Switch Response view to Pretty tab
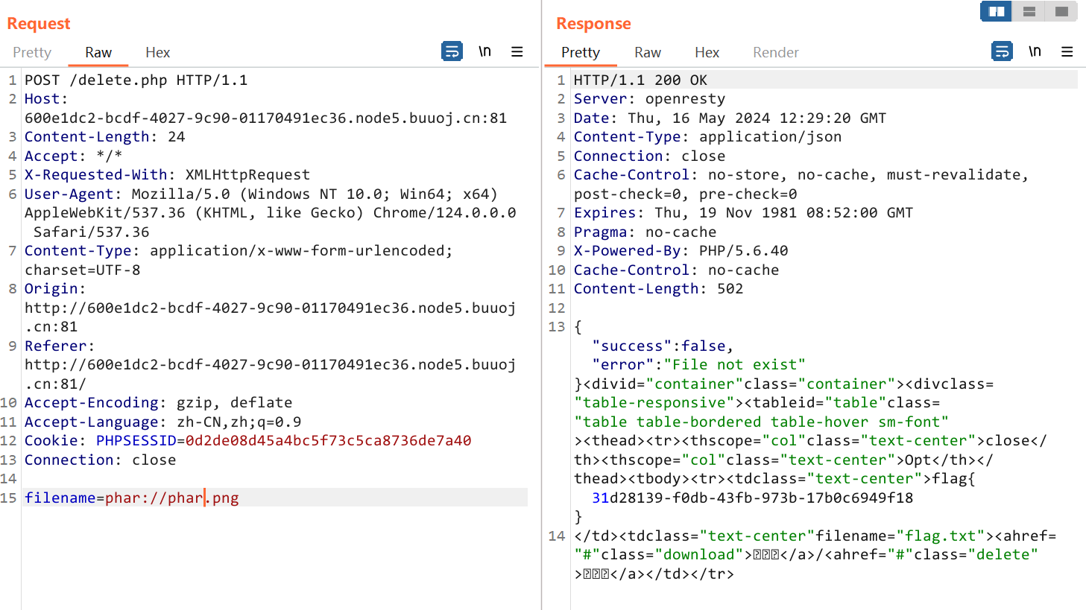 581,52
